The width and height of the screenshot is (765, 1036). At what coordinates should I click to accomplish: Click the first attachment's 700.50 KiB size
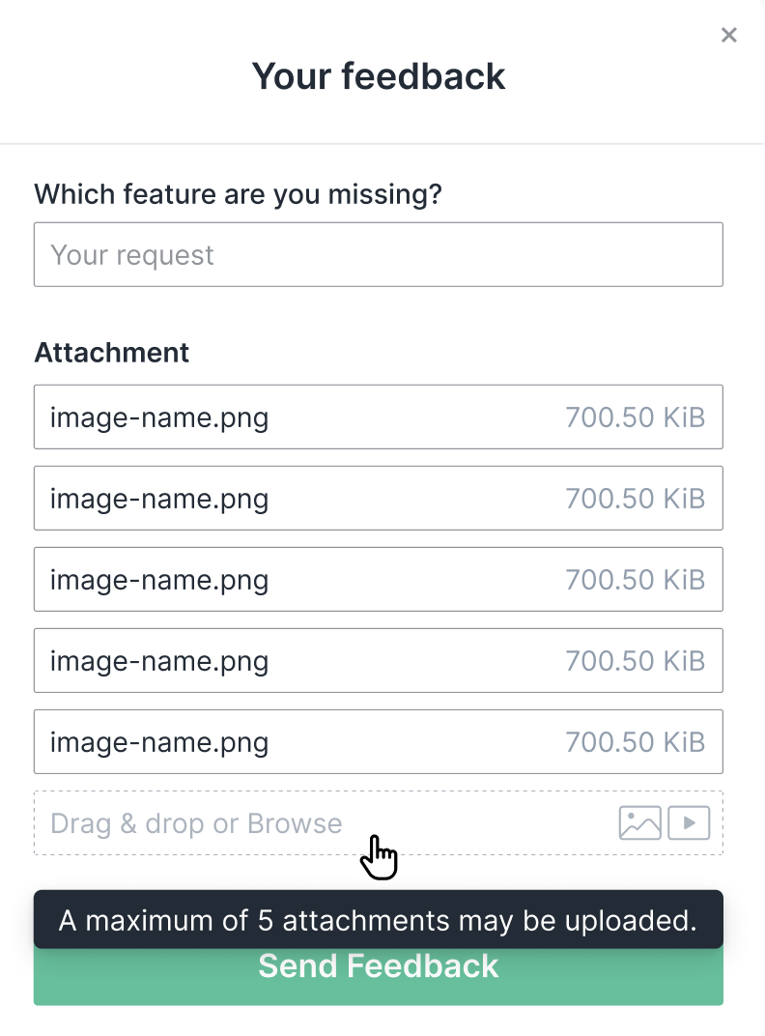point(635,417)
